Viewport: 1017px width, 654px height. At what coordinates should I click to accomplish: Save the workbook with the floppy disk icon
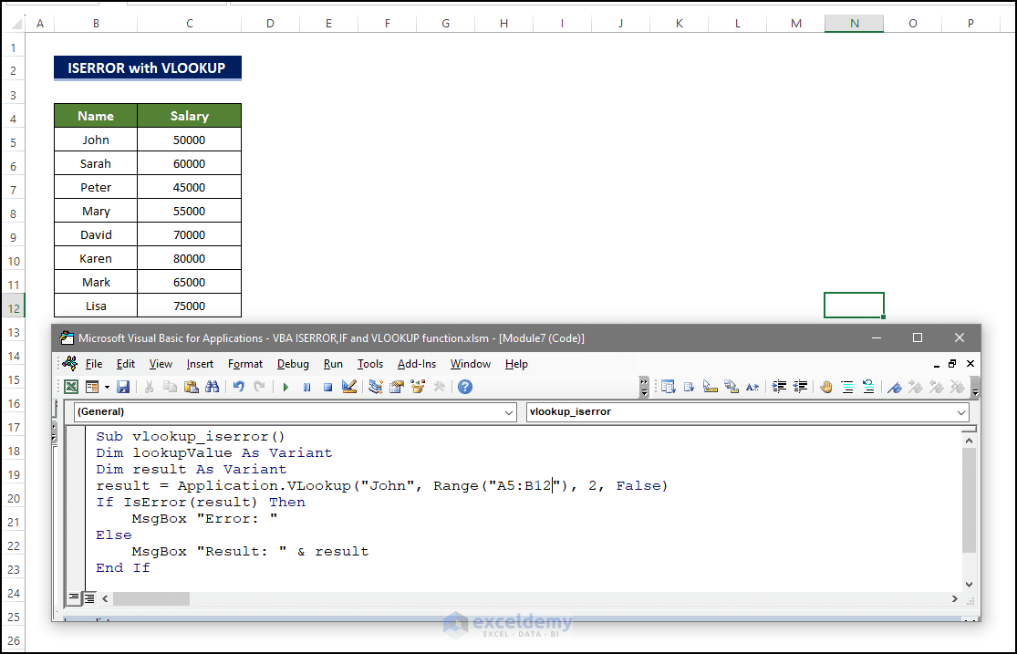122,388
